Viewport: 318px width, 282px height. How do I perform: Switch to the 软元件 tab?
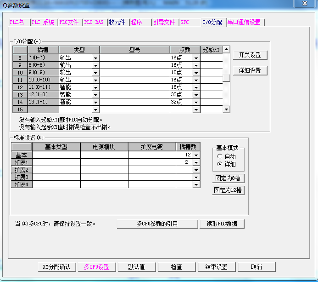117,22
